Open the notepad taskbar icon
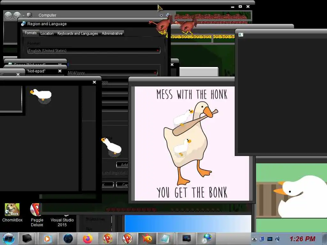Image resolution: width=327 pixels, height=245 pixels. tap(166, 239)
